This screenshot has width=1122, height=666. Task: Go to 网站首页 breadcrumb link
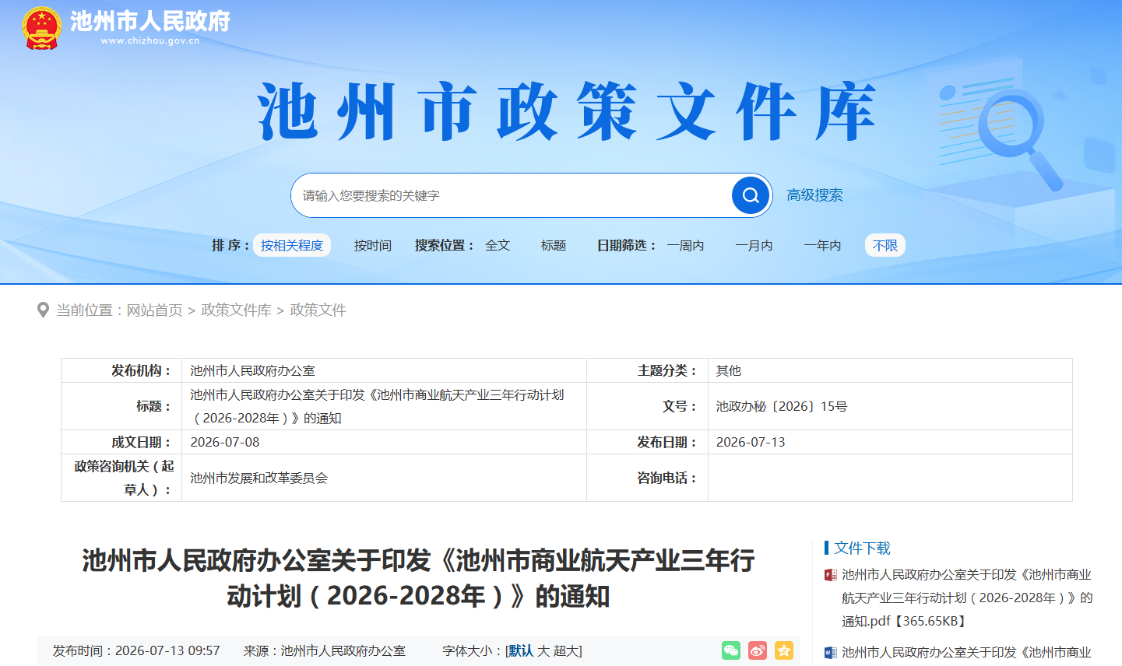tap(155, 310)
